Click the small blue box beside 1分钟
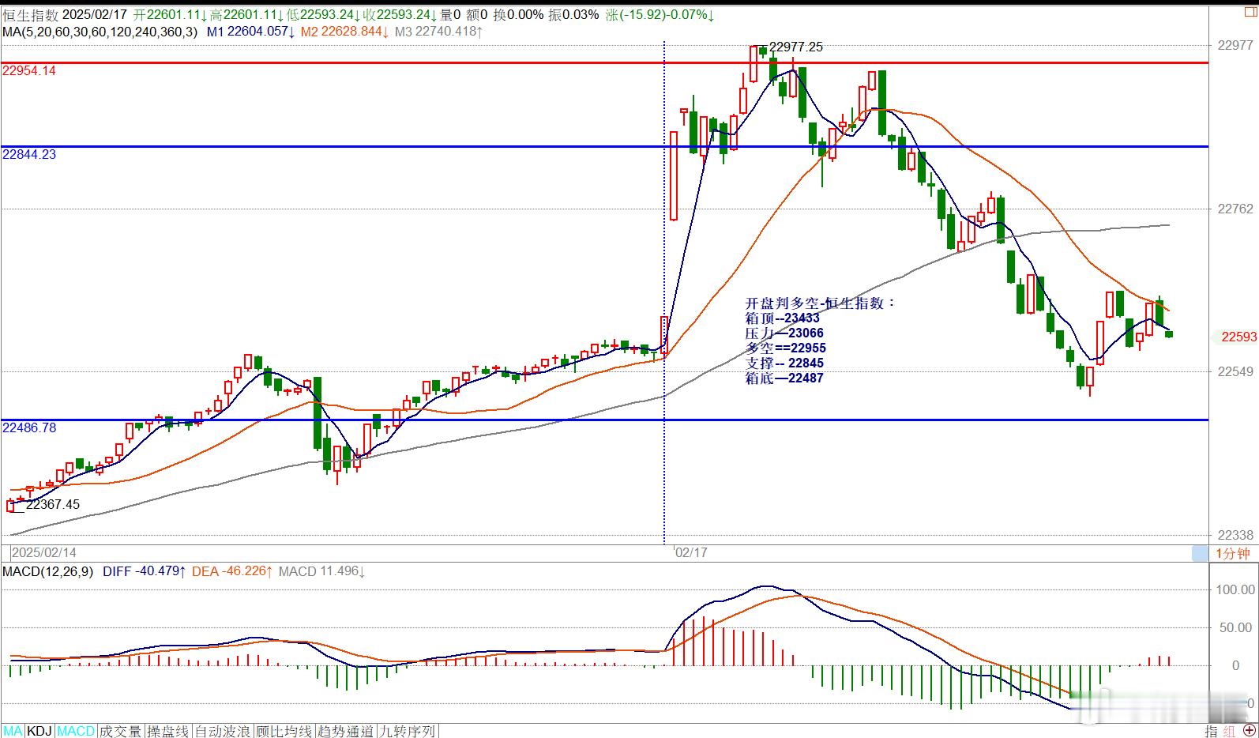 click(x=1200, y=553)
